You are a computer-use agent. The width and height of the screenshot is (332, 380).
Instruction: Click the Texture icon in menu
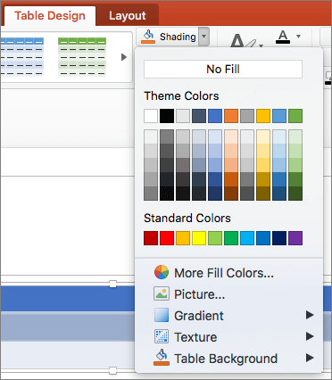point(162,336)
